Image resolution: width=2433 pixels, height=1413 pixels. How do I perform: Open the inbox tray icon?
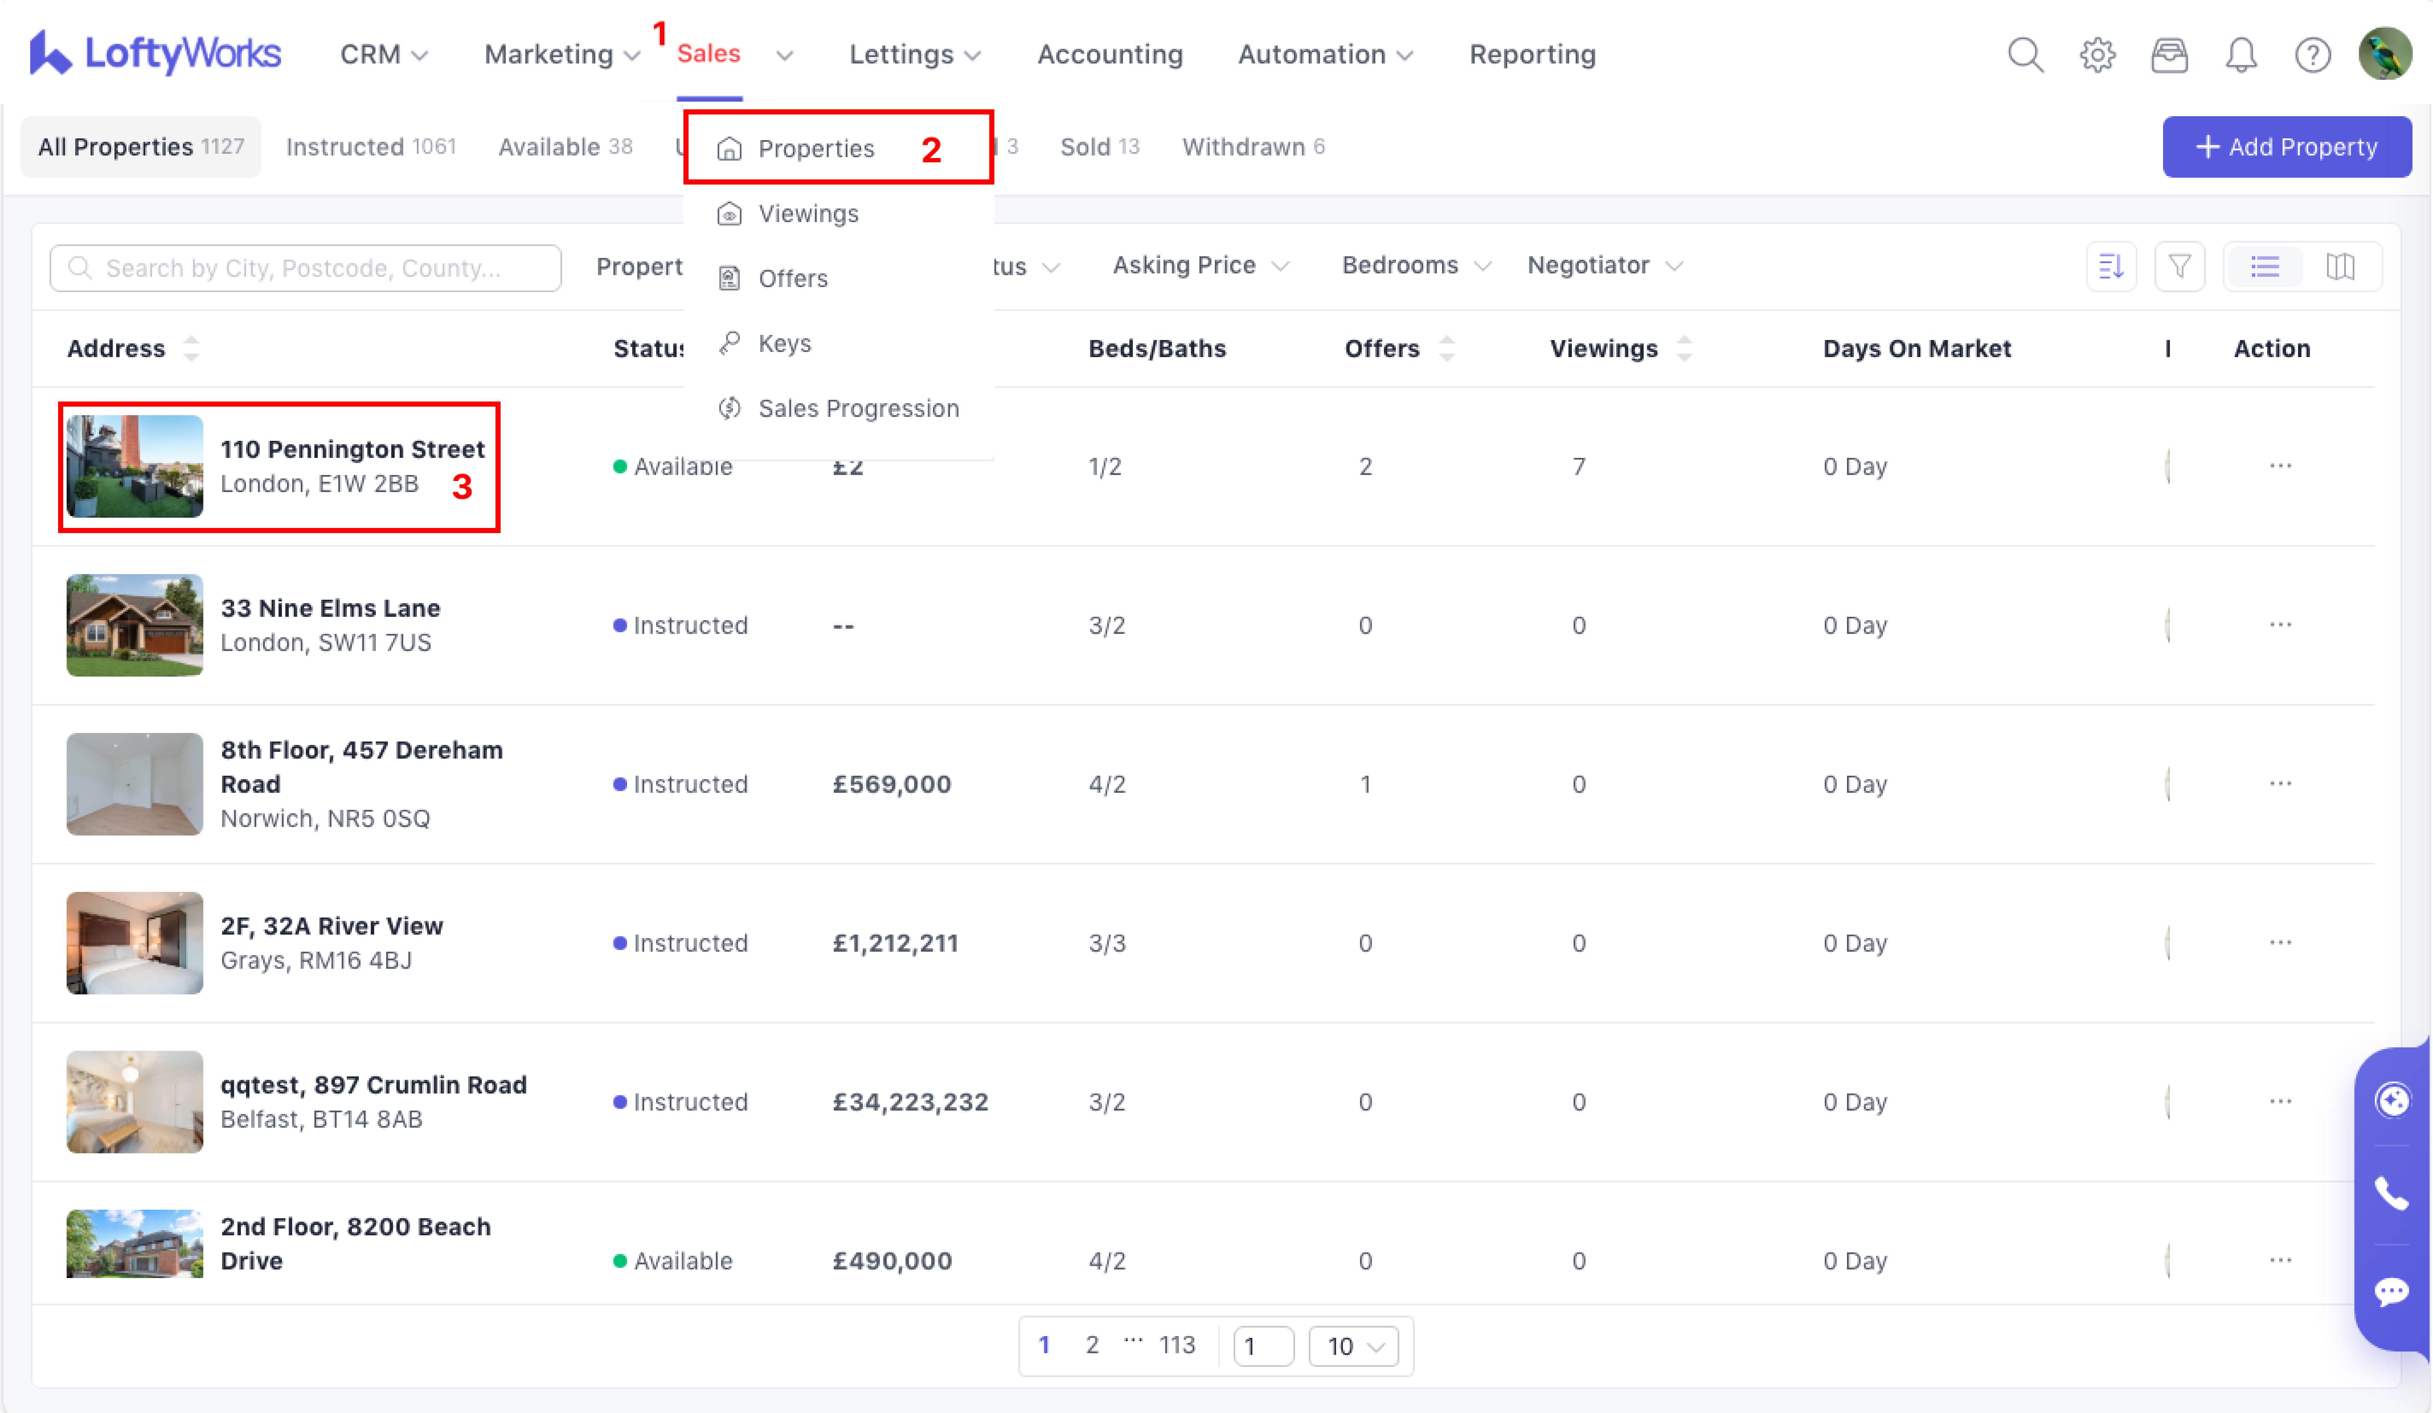click(x=2169, y=54)
